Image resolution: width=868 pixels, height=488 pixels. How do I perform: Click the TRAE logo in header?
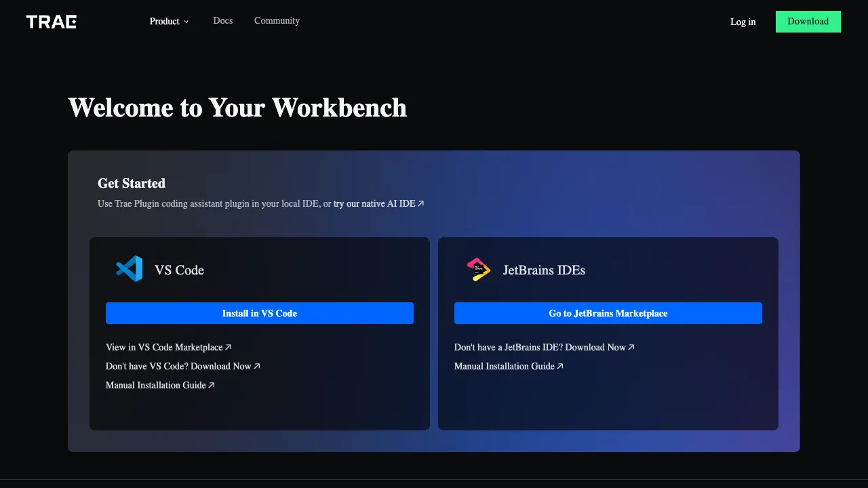pos(52,22)
